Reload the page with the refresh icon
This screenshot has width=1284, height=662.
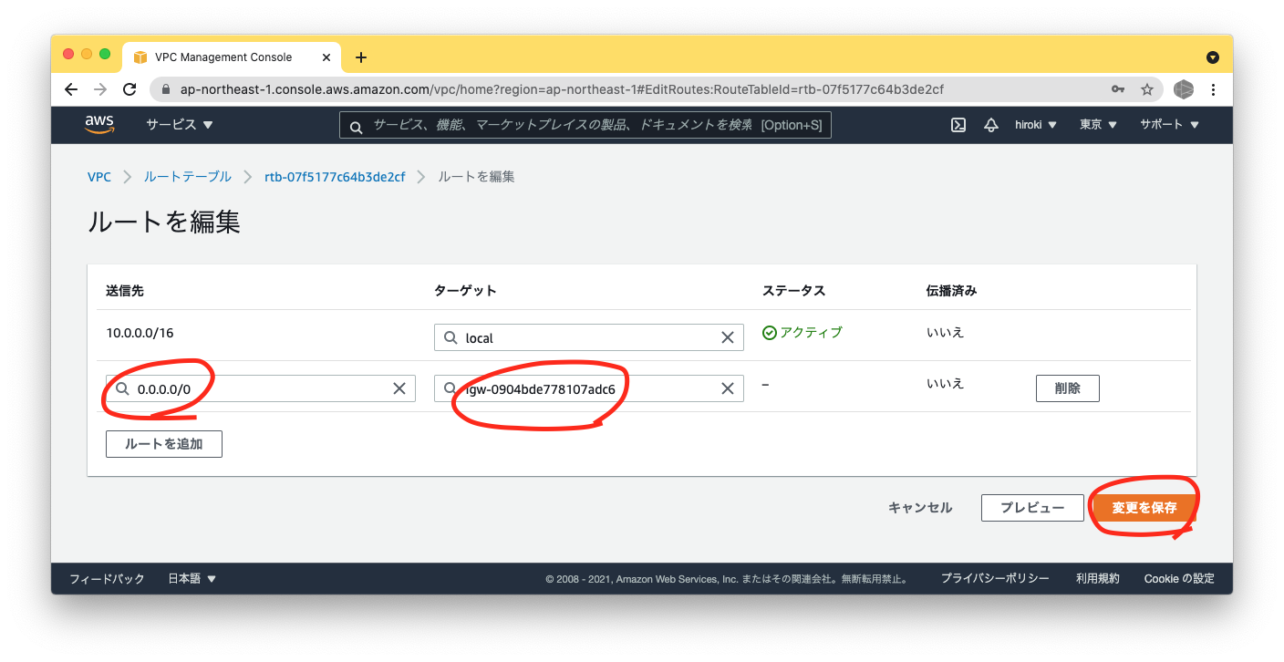point(129,89)
